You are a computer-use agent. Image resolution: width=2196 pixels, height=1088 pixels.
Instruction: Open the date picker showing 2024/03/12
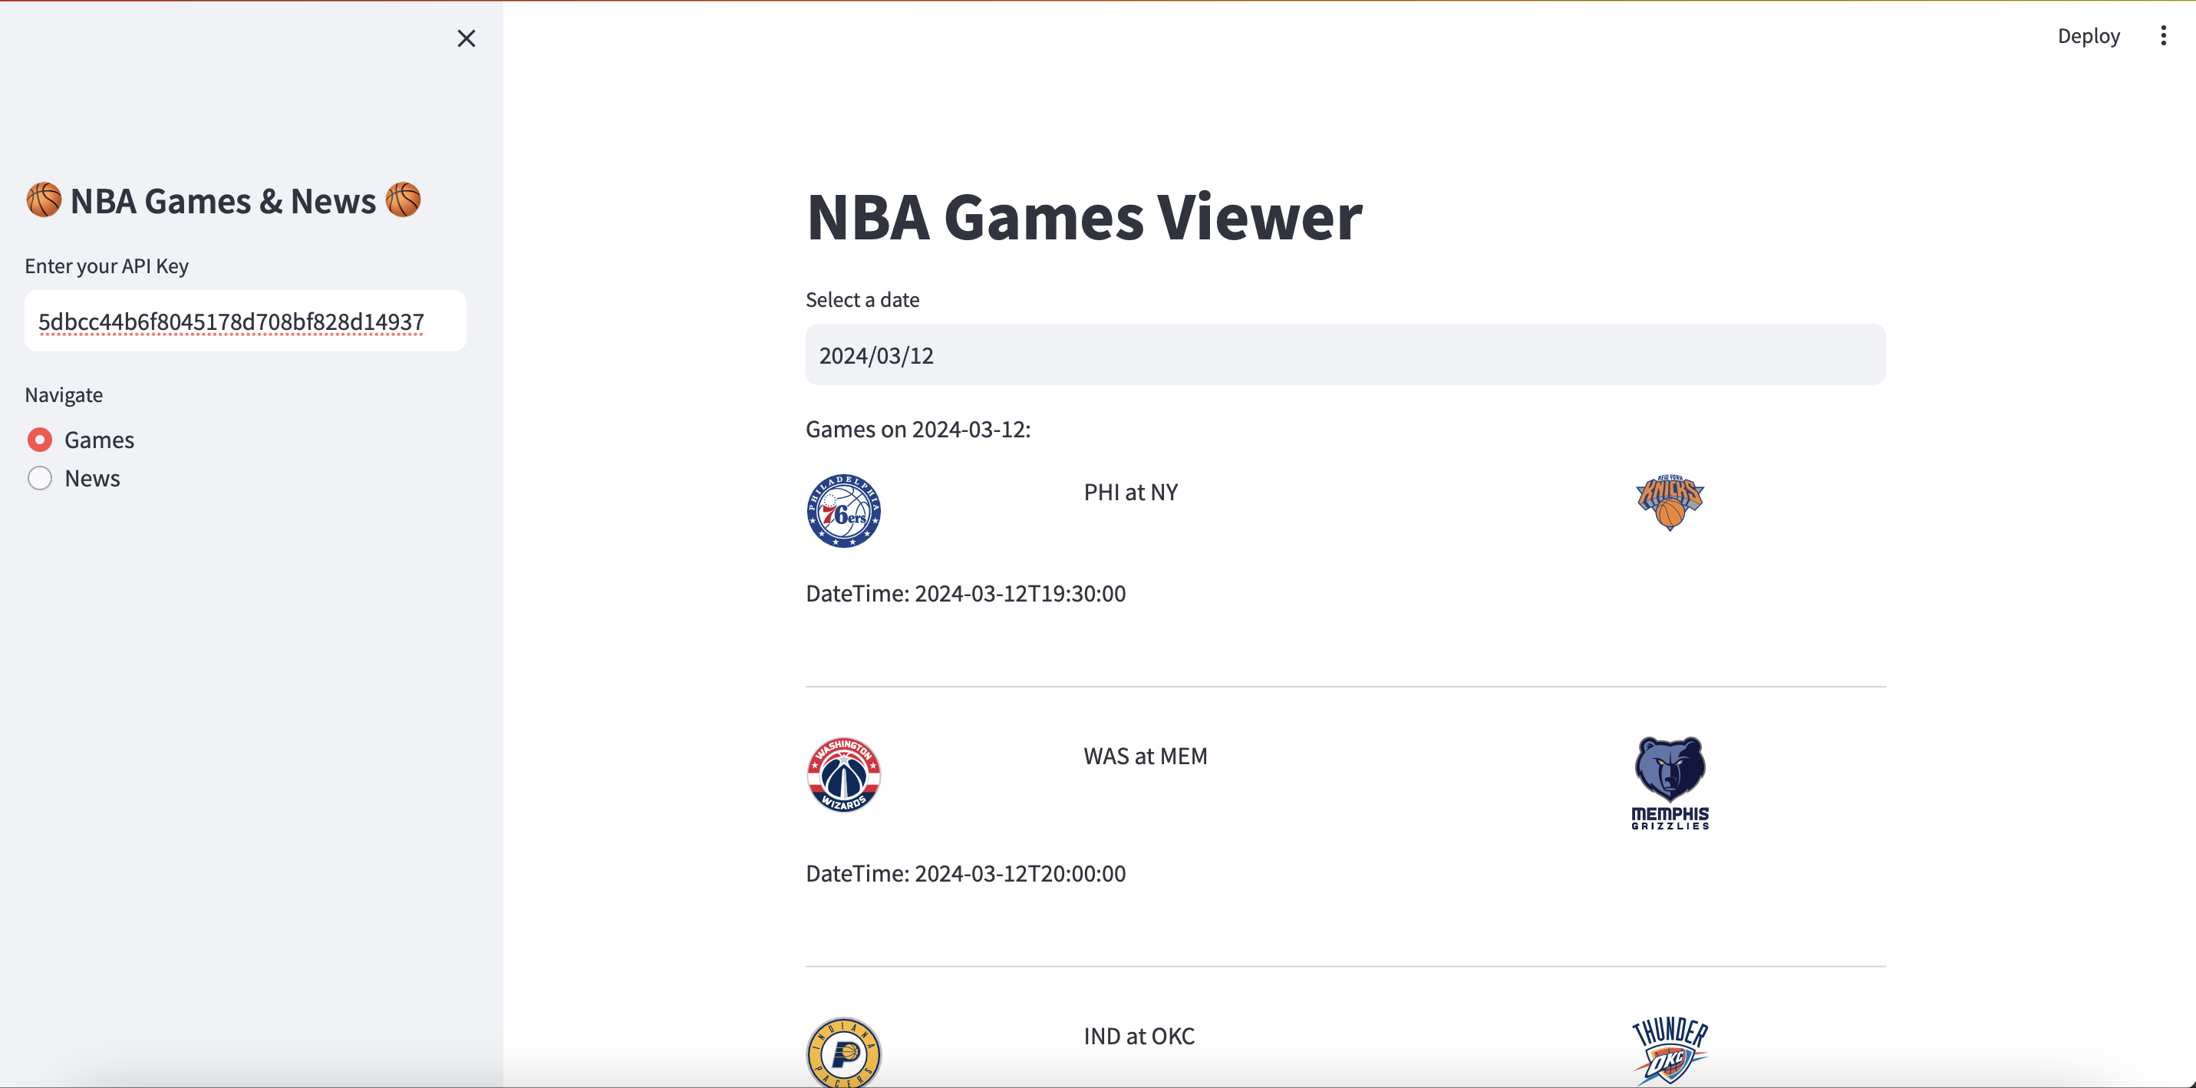[x=1344, y=354]
